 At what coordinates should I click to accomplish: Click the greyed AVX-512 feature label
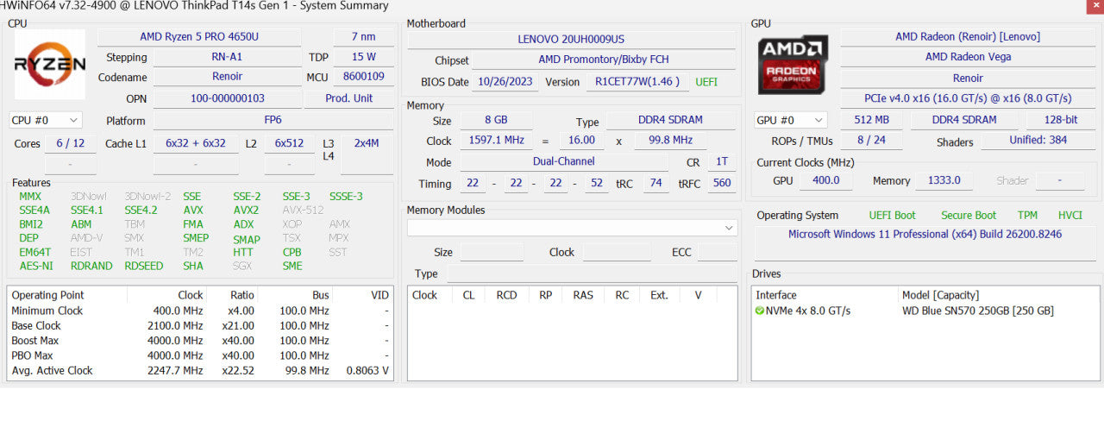303,210
